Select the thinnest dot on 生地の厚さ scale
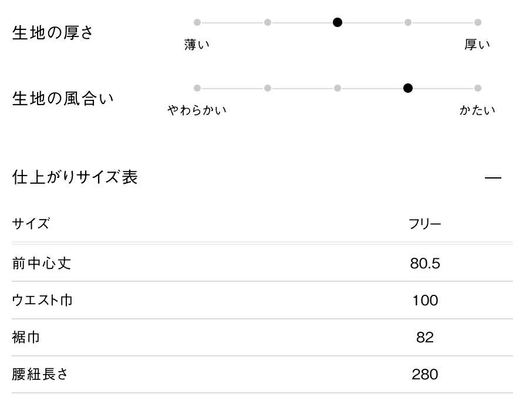This screenshot has width=526, height=404. coord(197,22)
